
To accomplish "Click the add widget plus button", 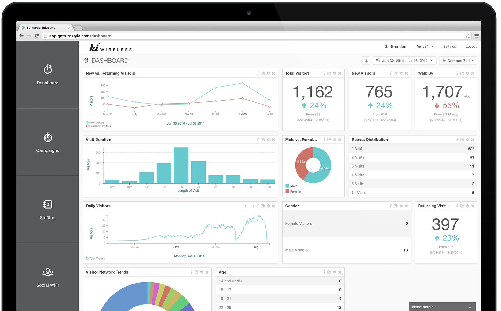I will (x=366, y=61).
